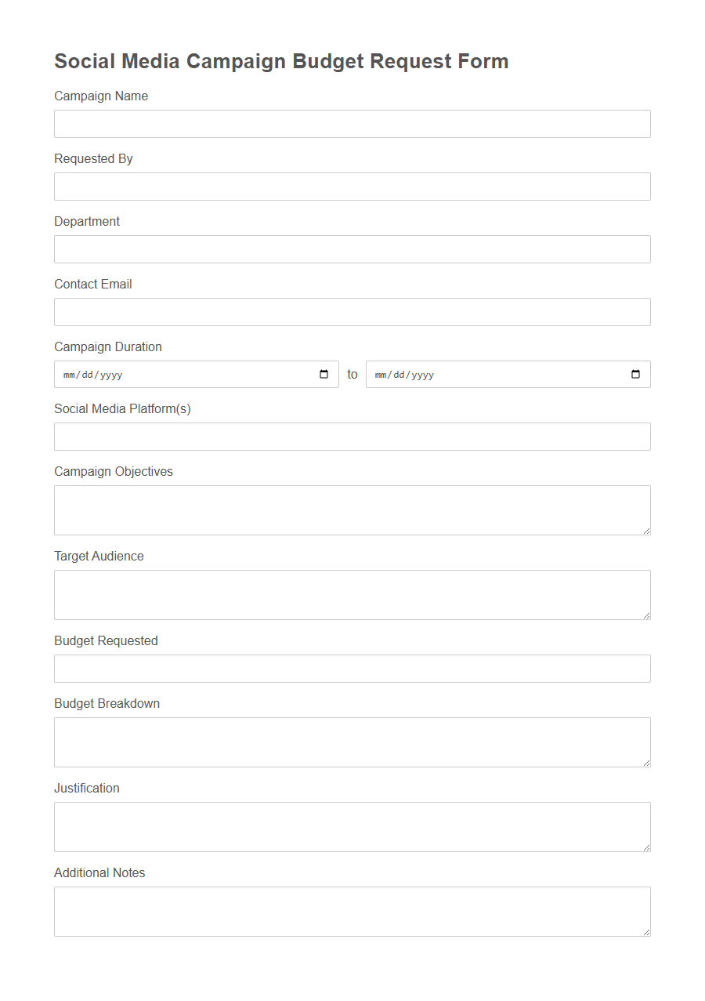
Task: Click the Social Media Platform(s) field
Action: click(x=352, y=436)
